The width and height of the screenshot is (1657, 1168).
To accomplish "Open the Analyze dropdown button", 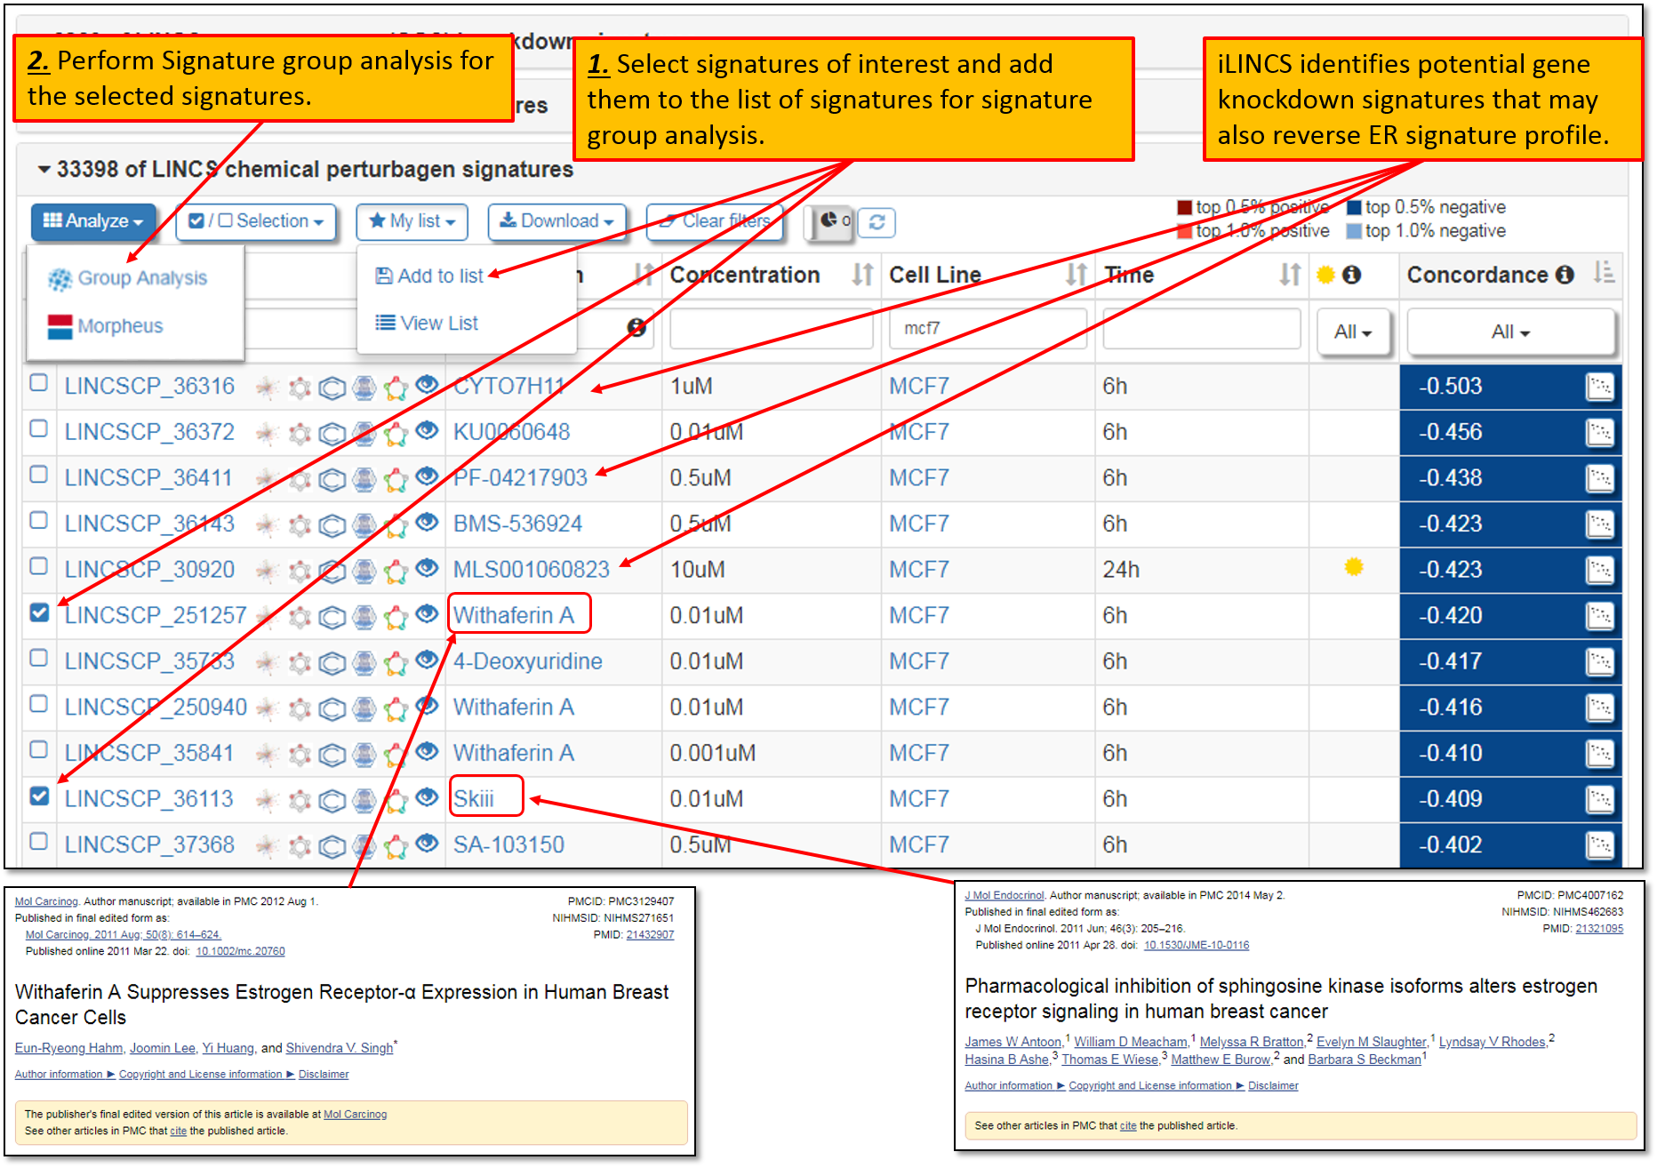I will [93, 221].
